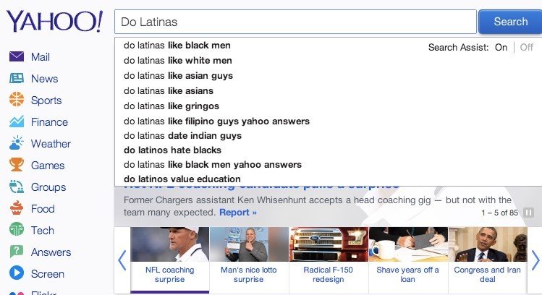Image resolution: width=542 pixels, height=295 pixels.
Task: Click the News newspaper icon
Action: tap(17, 78)
